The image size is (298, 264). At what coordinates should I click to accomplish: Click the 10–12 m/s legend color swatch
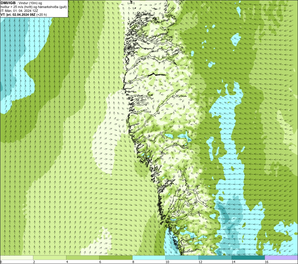182,257
